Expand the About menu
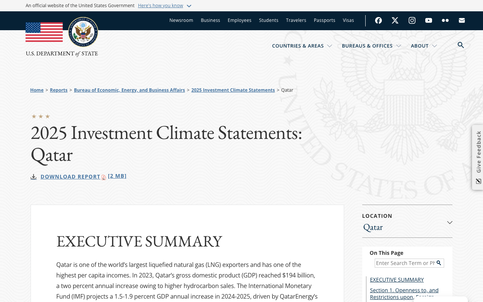483x302 pixels. coord(424,46)
